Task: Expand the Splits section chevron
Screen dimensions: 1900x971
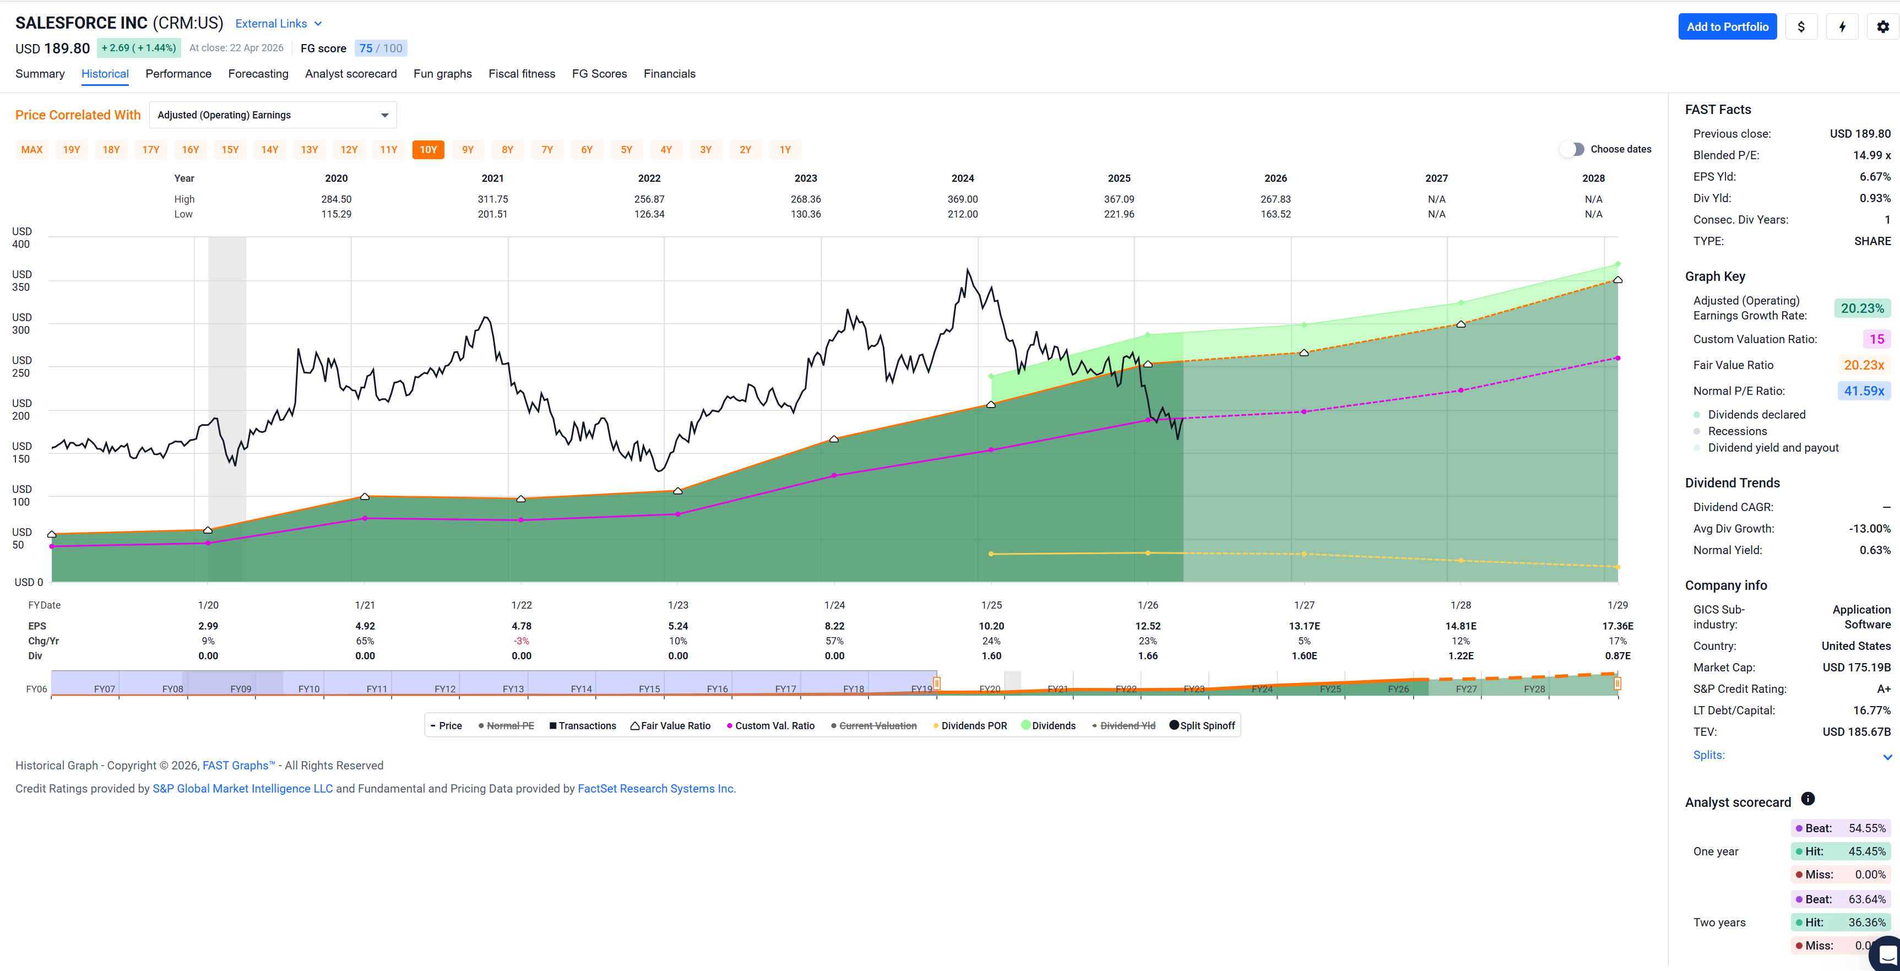Action: click(x=1887, y=756)
